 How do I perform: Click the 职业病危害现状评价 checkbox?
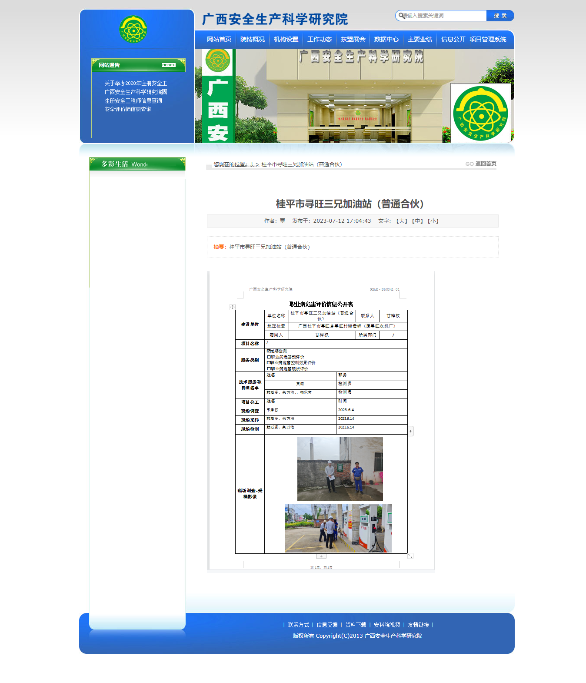tap(269, 369)
